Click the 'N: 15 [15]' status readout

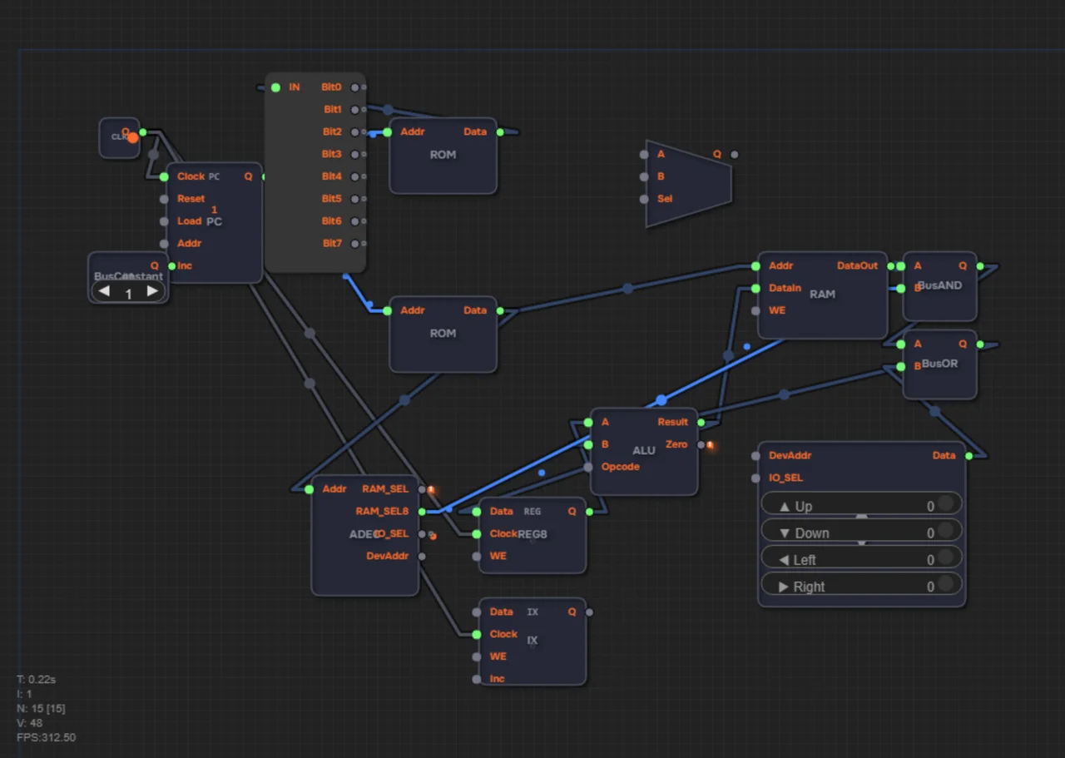point(41,709)
